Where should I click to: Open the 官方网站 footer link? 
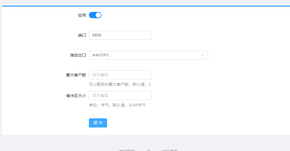tap(127, 150)
